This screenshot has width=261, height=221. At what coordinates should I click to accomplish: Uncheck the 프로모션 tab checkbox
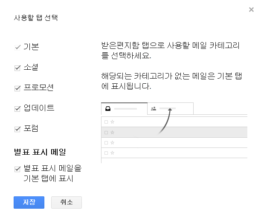click(17, 88)
